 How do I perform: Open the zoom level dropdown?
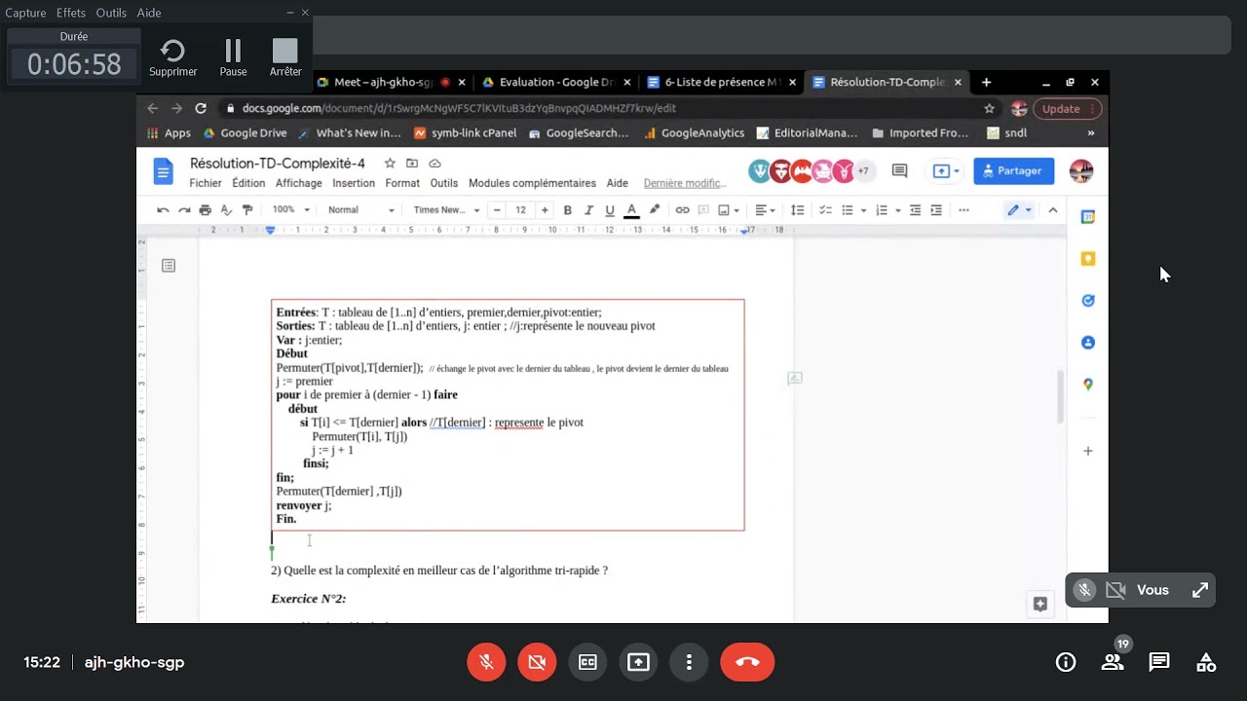290,210
